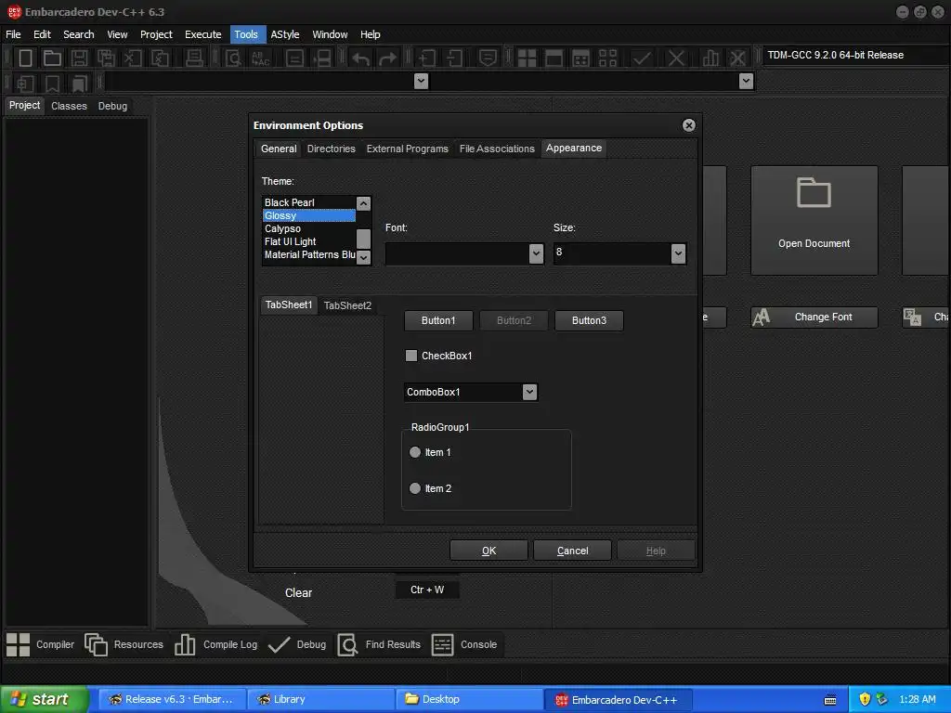Screen dimensions: 951x713
Task: Click the Unindent toolbar icon
Action: point(453,58)
